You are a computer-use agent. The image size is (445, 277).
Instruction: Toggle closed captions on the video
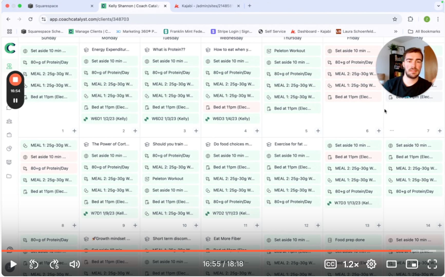tap(330, 264)
